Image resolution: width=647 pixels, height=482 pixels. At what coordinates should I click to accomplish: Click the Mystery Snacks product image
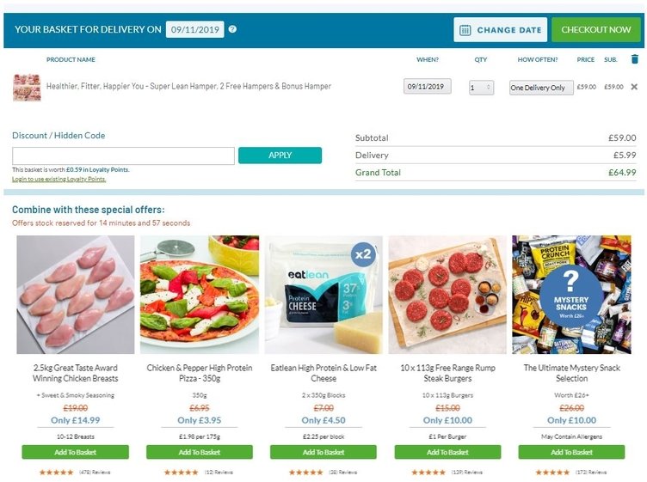pyautogui.click(x=571, y=295)
